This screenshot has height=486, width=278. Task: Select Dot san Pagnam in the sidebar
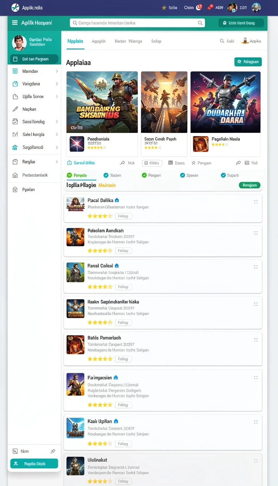34,59
